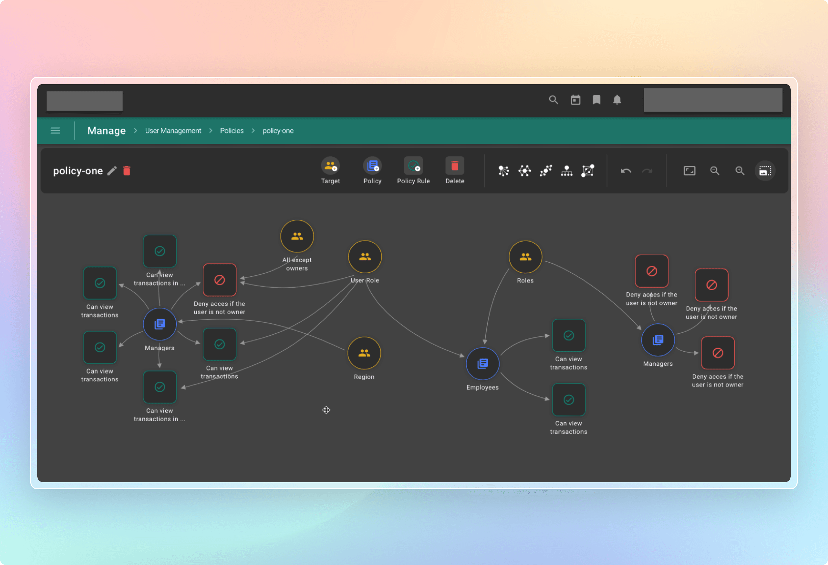
Task: Fit graph to screen
Action: [689, 171]
